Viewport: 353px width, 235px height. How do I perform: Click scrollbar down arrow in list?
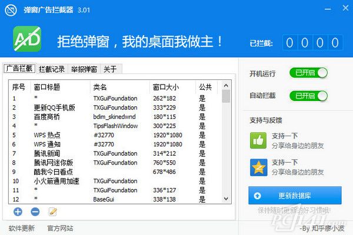[x=226, y=199]
